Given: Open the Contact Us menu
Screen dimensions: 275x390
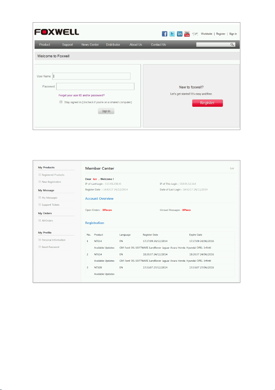Looking at the screenshot, I should pyautogui.click(x=159, y=45).
